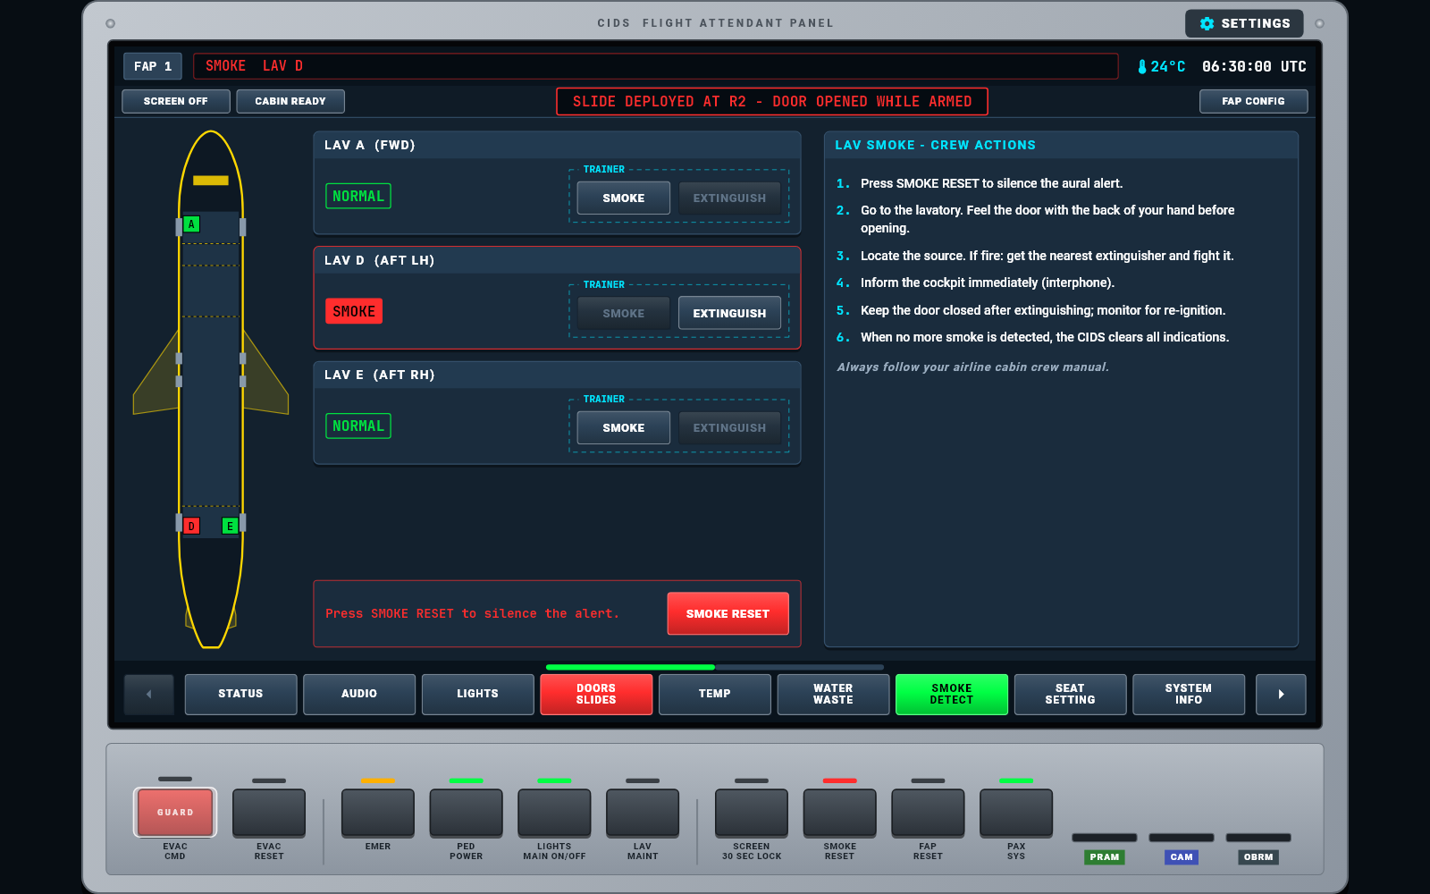1430x894 pixels.
Task: Go to next page of panel tabs
Action: tap(1281, 694)
